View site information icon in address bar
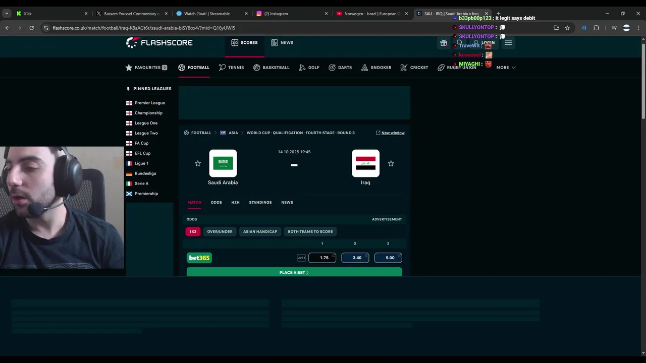 (x=46, y=28)
